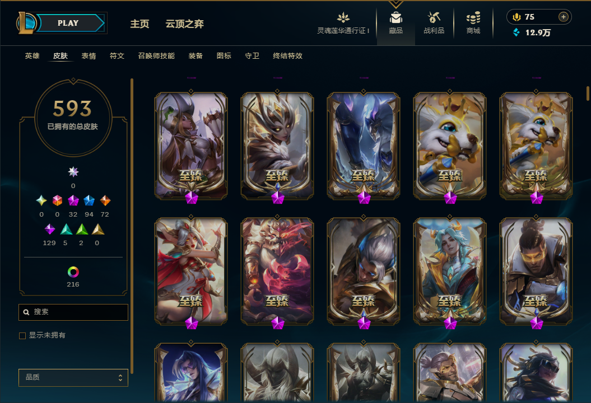The image size is (591, 403).
Task: Click the 品质 dropdown arrows
Action: (x=120, y=377)
